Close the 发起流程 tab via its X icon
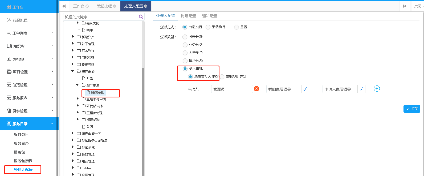 115,6
